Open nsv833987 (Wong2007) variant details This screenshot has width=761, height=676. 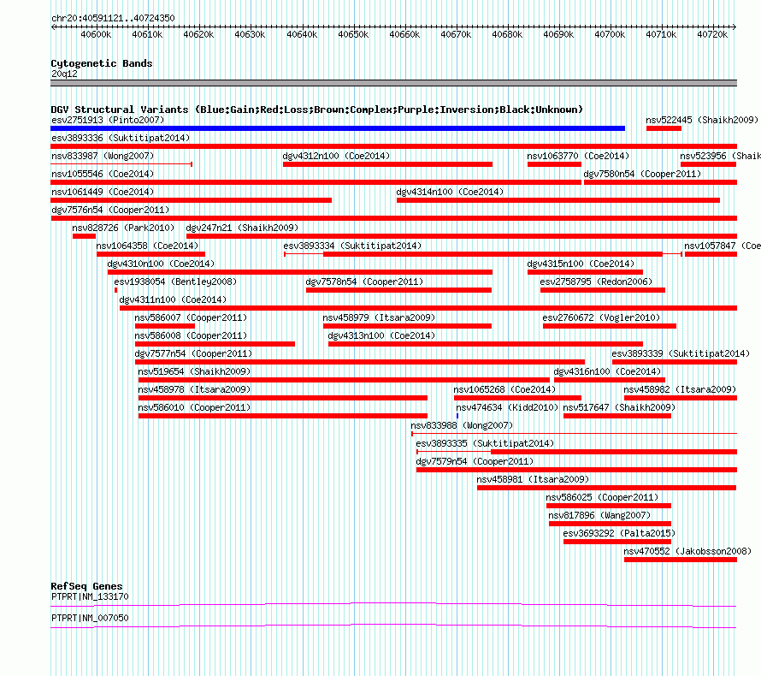tap(103, 156)
